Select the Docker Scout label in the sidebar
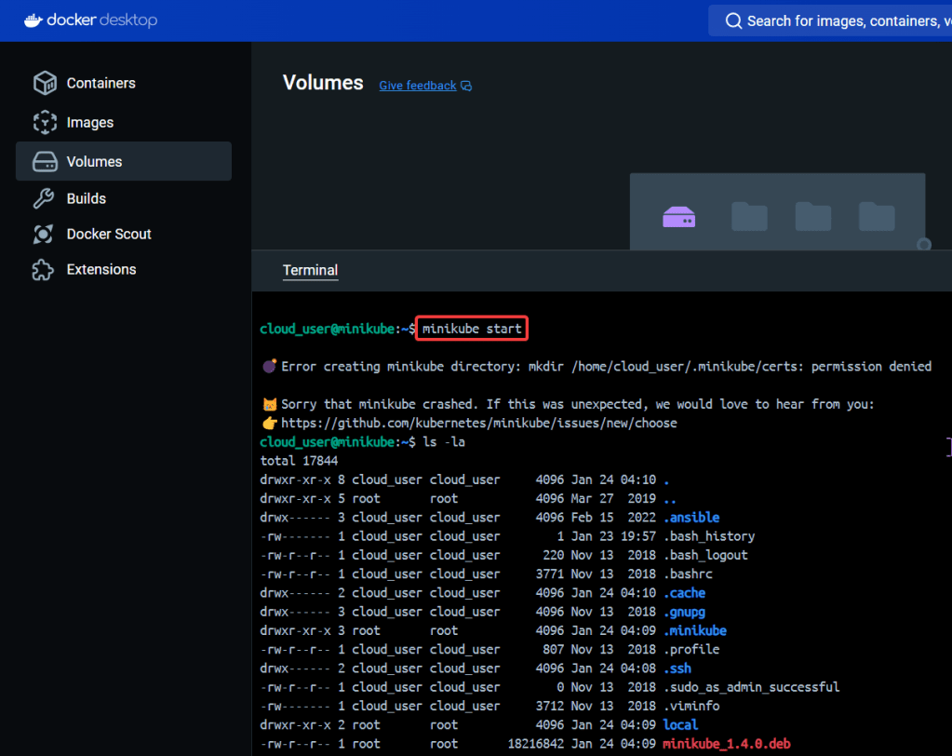Image resolution: width=952 pixels, height=756 pixels. (x=109, y=235)
